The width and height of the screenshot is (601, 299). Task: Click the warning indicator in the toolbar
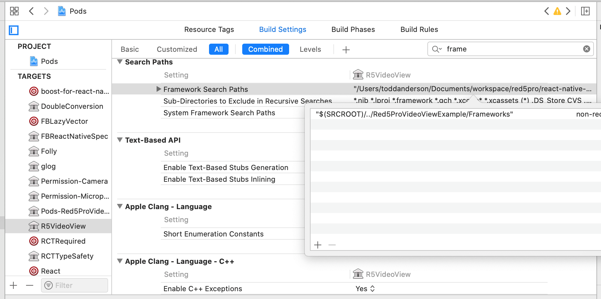557,11
